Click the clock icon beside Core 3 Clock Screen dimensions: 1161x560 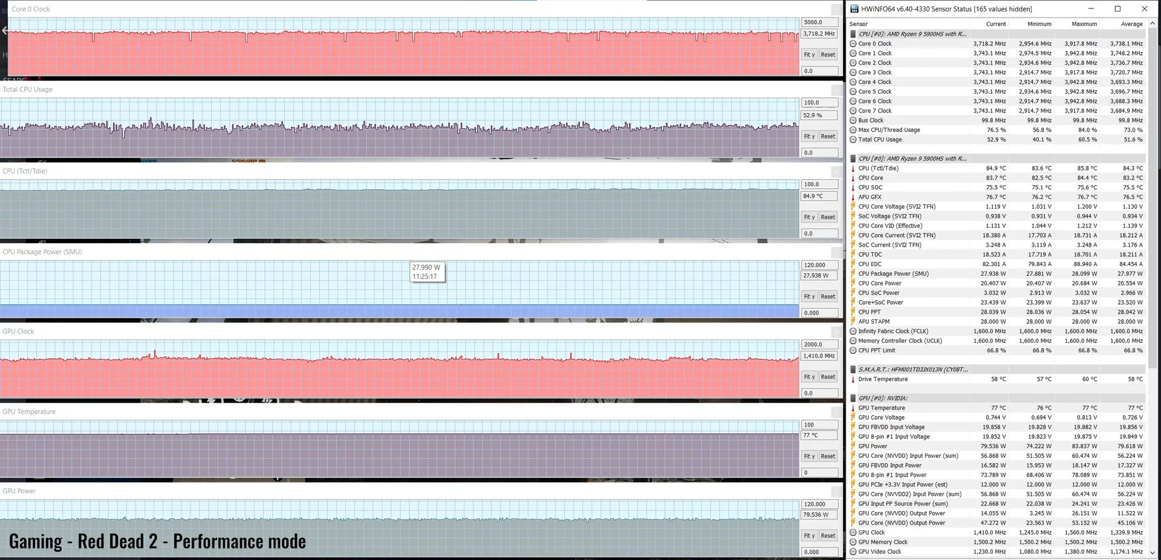(x=853, y=73)
